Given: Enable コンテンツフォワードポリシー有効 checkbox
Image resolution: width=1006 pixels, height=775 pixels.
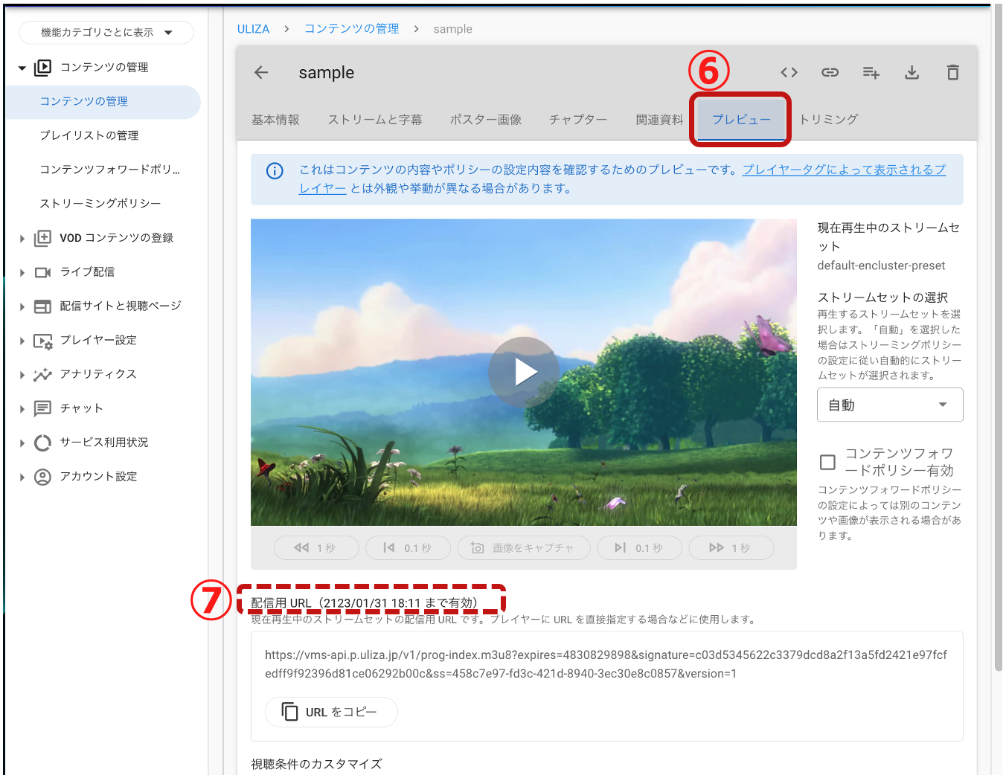Looking at the screenshot, I should tap(827, 463).
